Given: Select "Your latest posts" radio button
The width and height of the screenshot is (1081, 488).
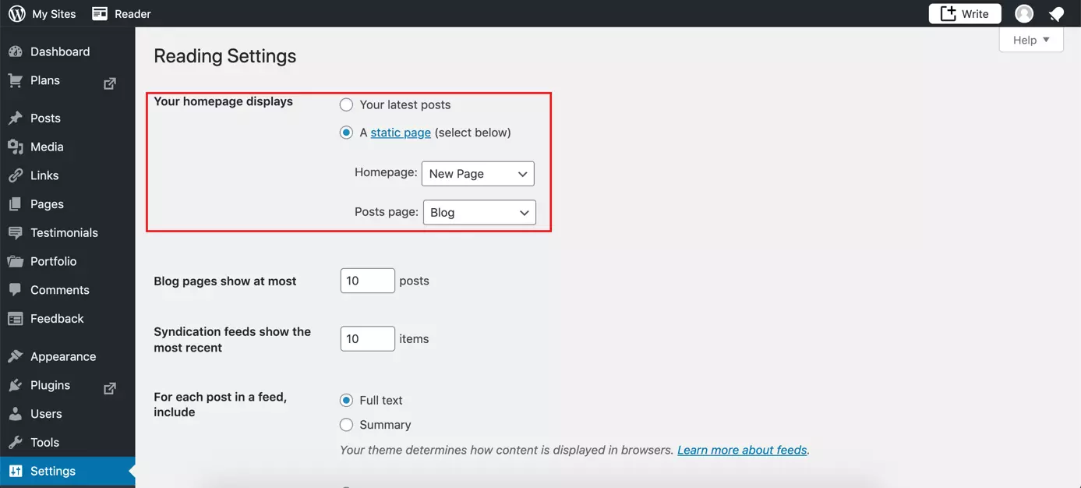Looking at the screenshot, I should click(x=346, y=105).
